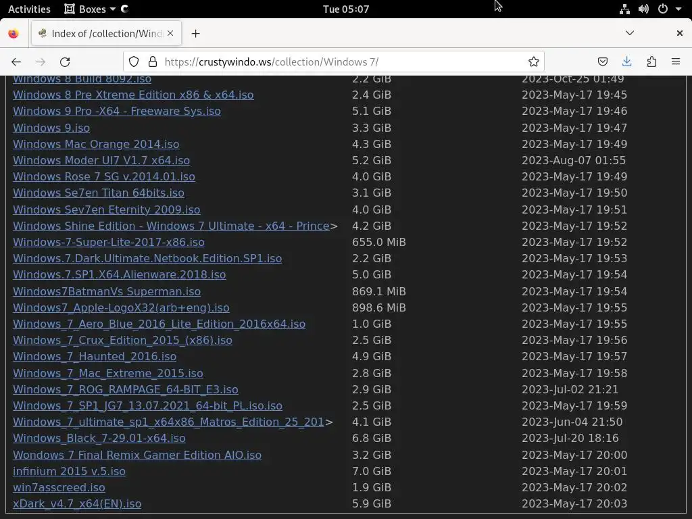Click the 6.8 GiB size value

[372, 438]
